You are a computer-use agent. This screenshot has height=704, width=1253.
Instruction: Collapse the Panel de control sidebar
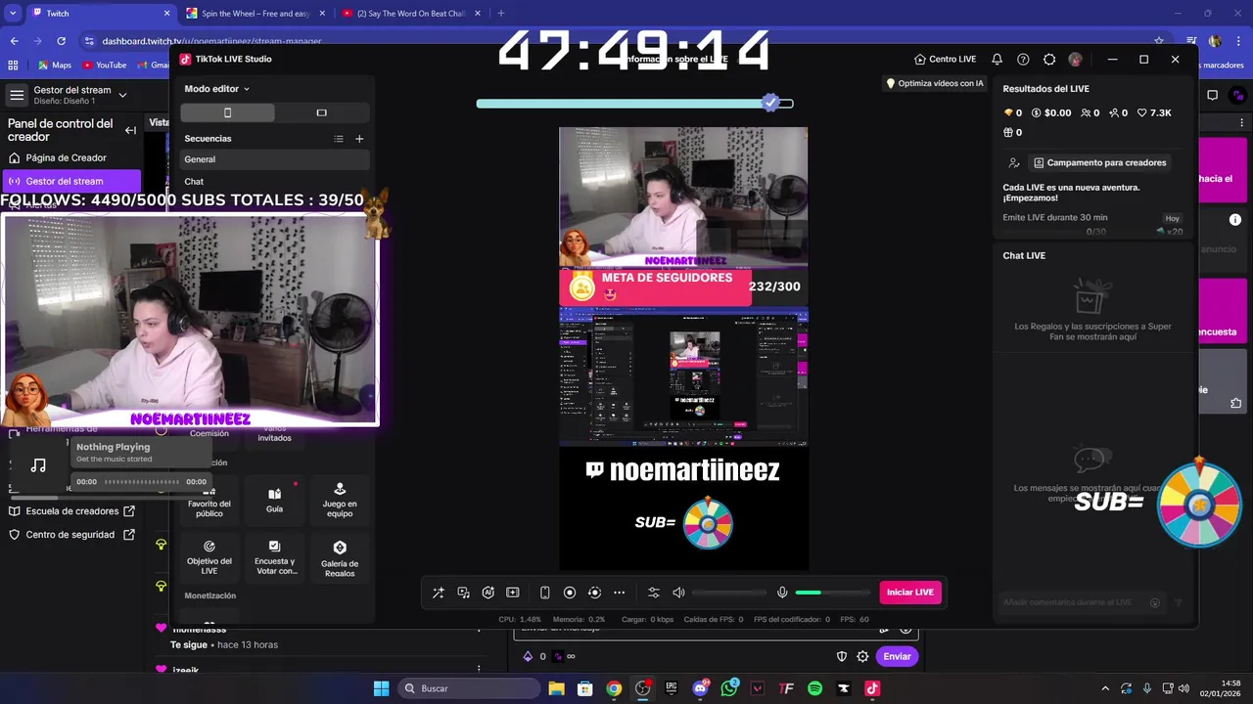[130, 130]
